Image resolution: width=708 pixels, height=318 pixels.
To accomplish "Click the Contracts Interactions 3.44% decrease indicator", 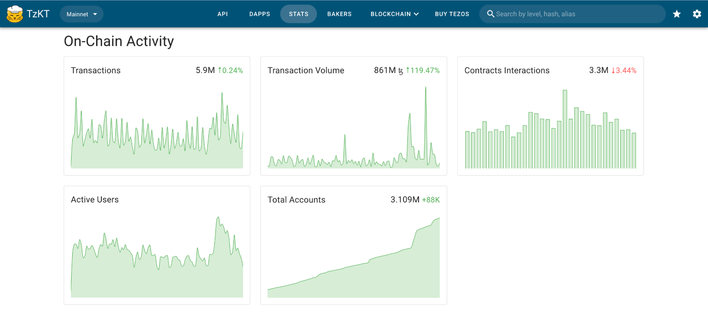I will point(624,71).
